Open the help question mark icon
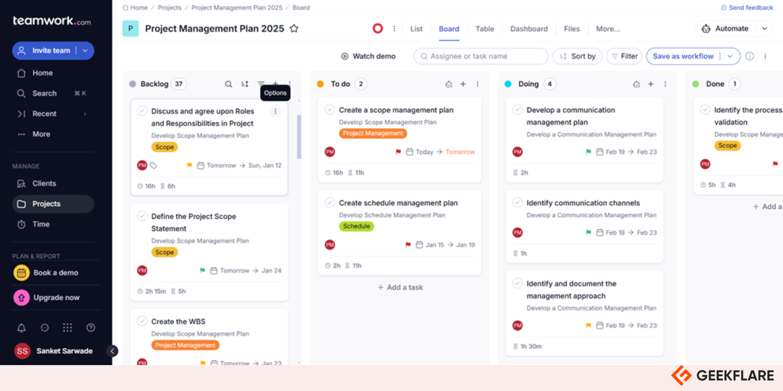This screenshot has width=783, height=391. coord(91,327)
